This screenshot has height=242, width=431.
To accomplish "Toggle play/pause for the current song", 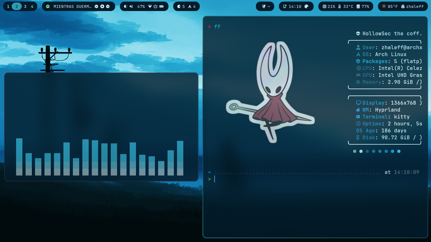I will pos(102,6).
